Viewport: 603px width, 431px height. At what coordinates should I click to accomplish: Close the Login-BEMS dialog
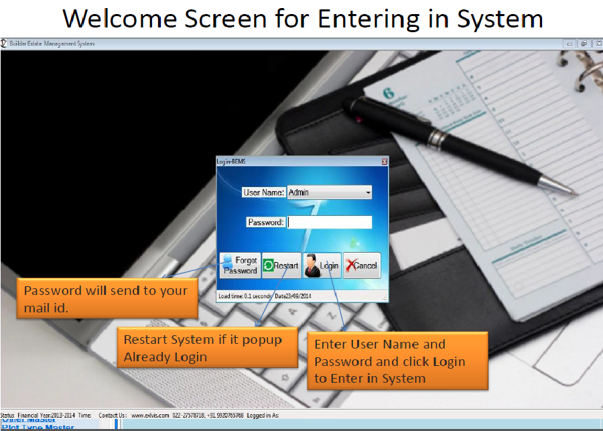[x=384, y=162]
